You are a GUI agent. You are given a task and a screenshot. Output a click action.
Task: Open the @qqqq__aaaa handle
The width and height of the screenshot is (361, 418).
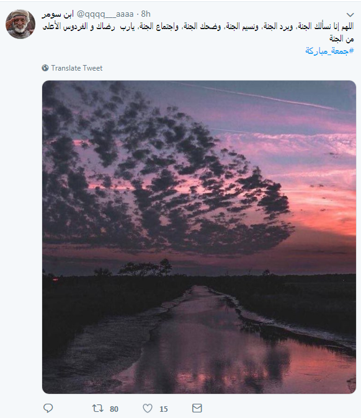[105, 14]
